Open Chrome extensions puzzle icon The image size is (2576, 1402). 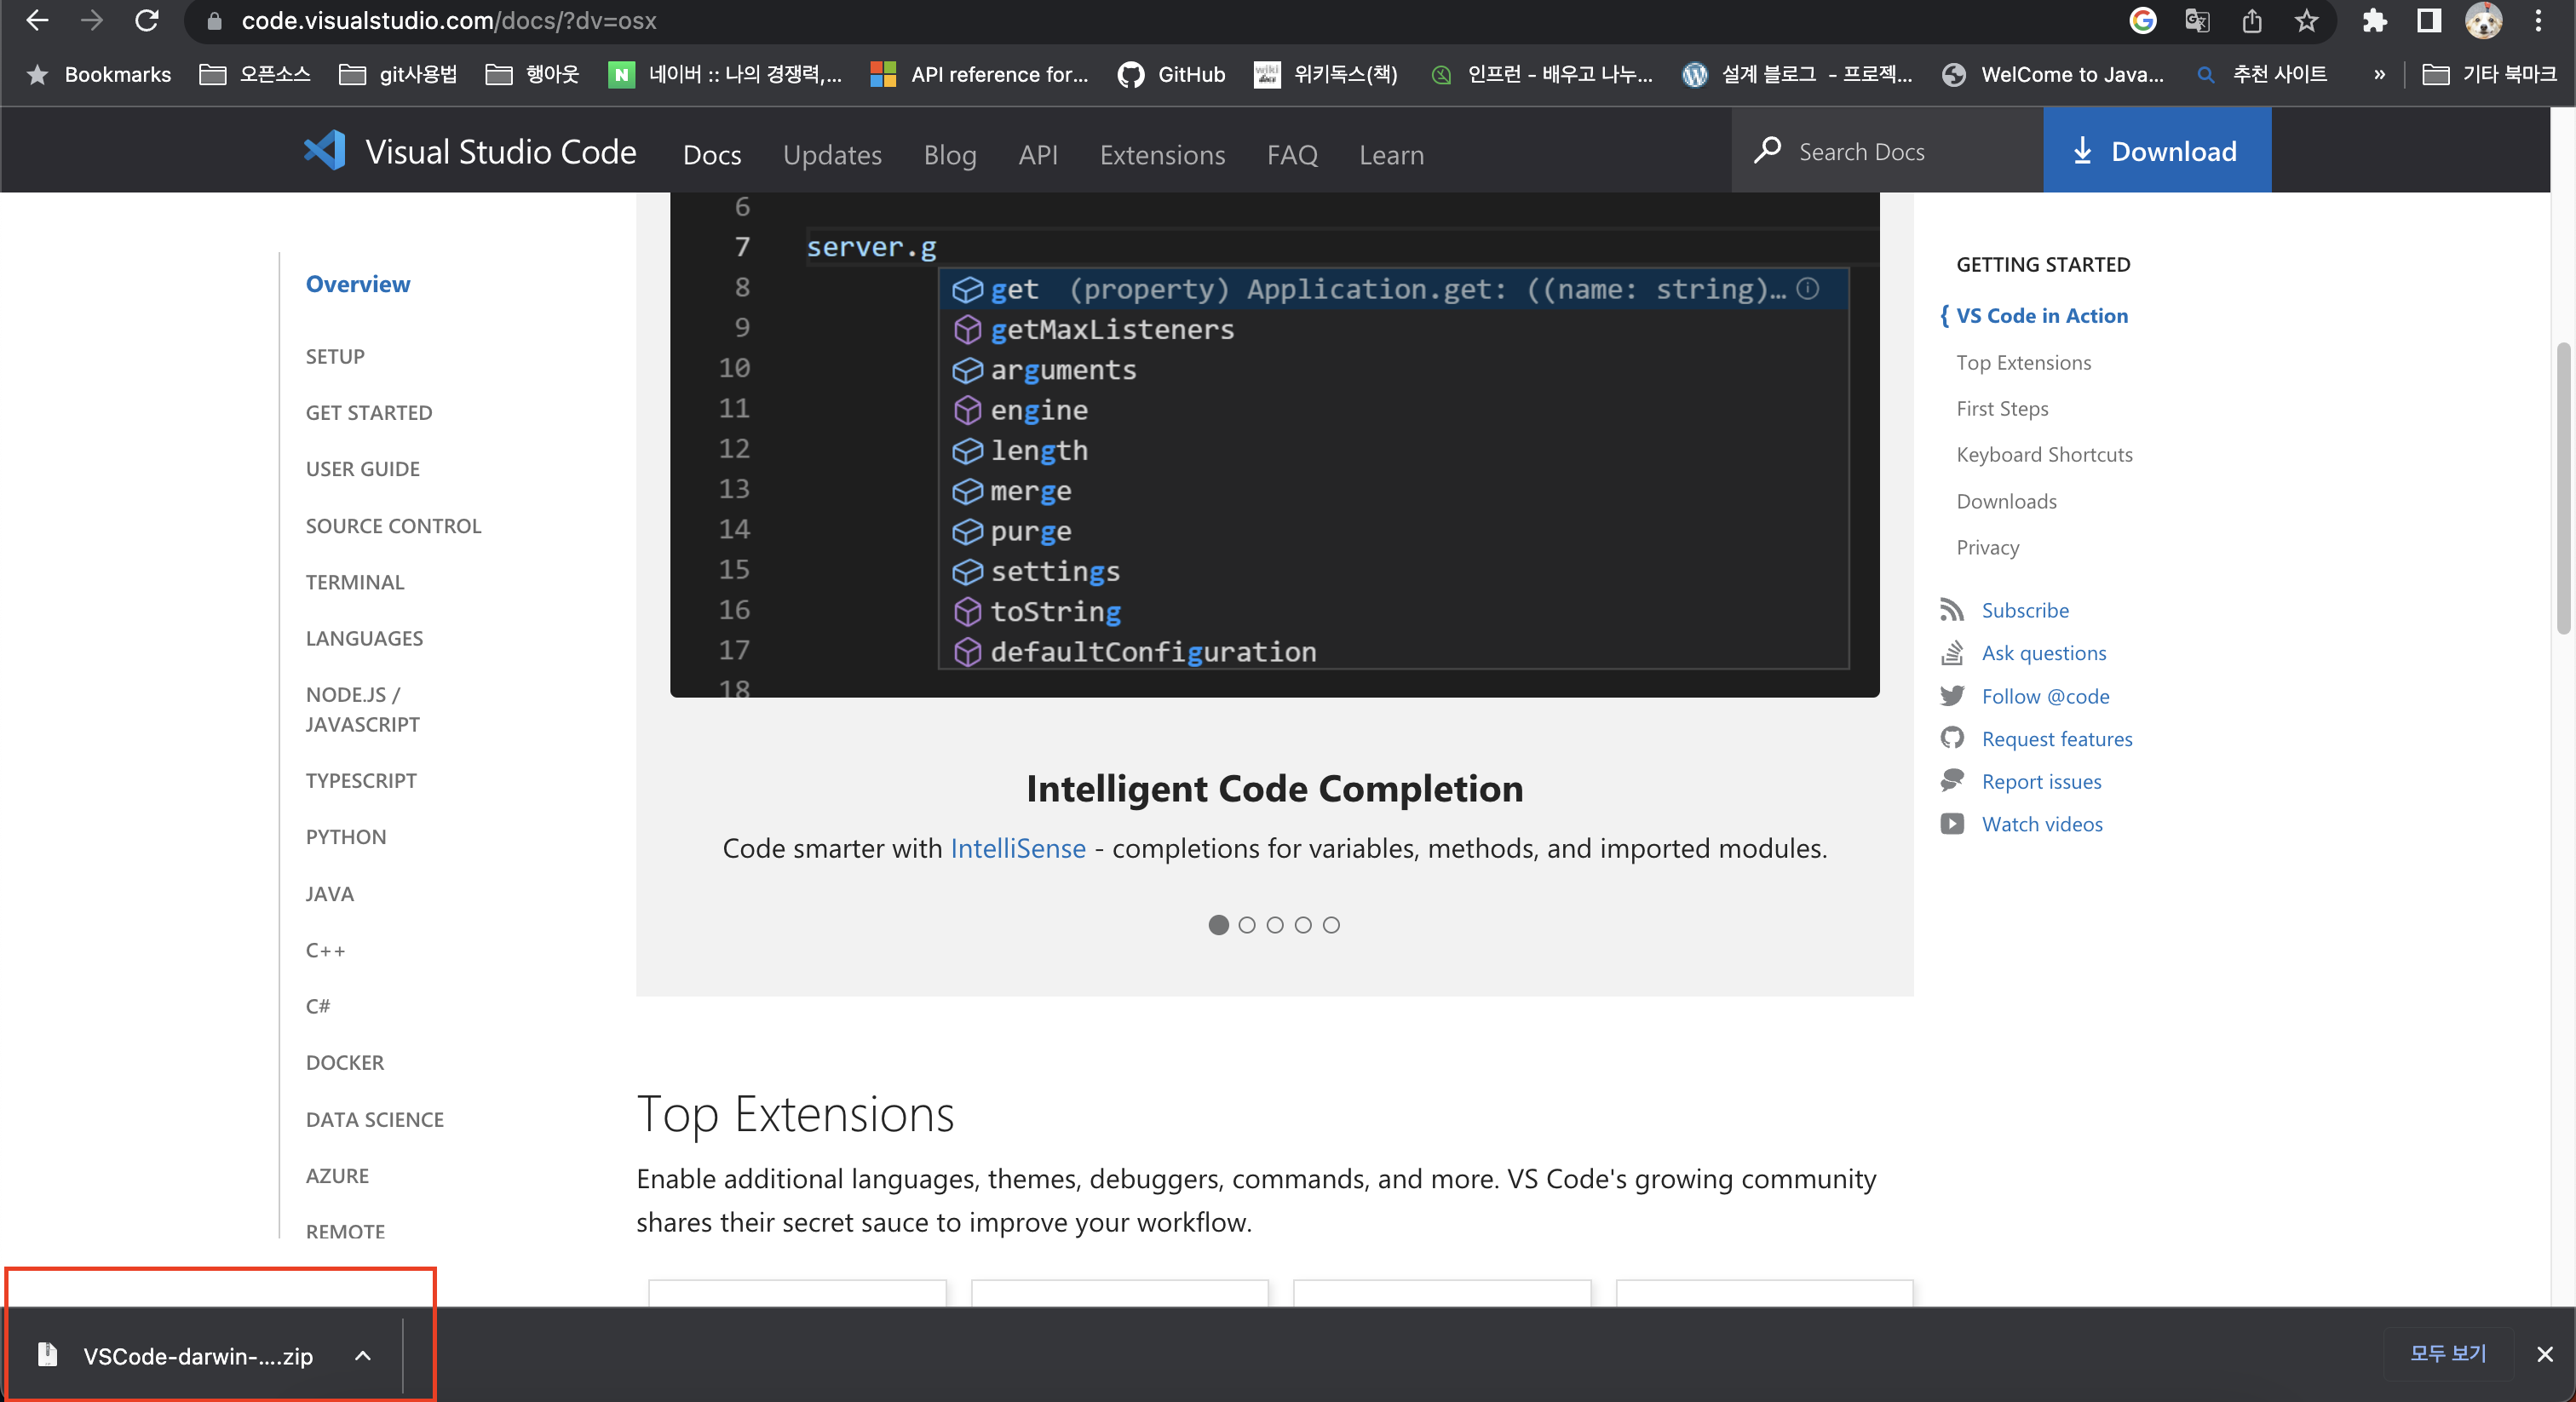tap(2374, 21)
